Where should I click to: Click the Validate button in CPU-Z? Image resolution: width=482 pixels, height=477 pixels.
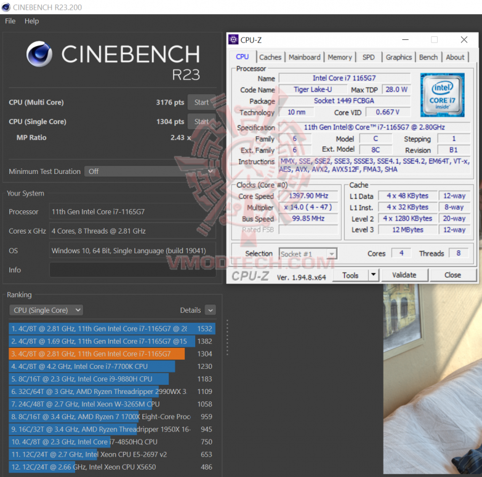coord(404,275)
